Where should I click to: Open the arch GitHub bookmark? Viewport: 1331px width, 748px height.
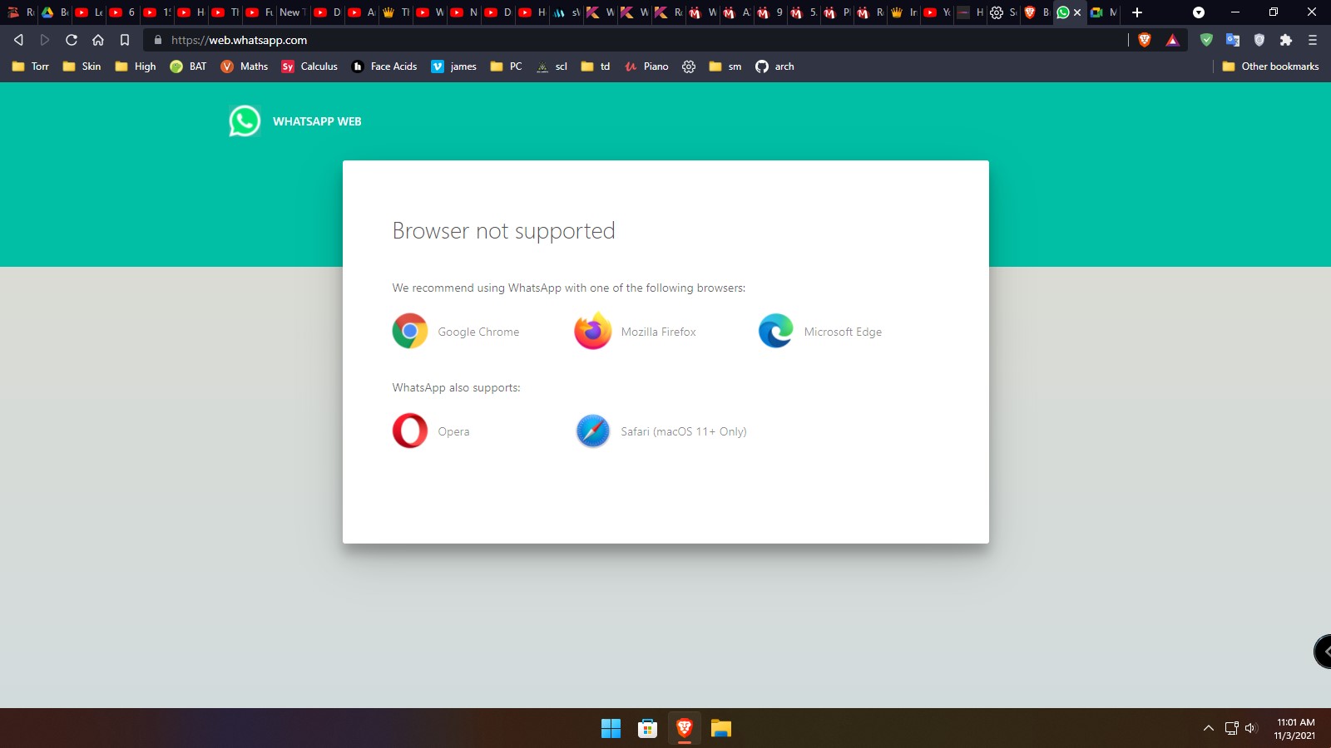(774, 66)
